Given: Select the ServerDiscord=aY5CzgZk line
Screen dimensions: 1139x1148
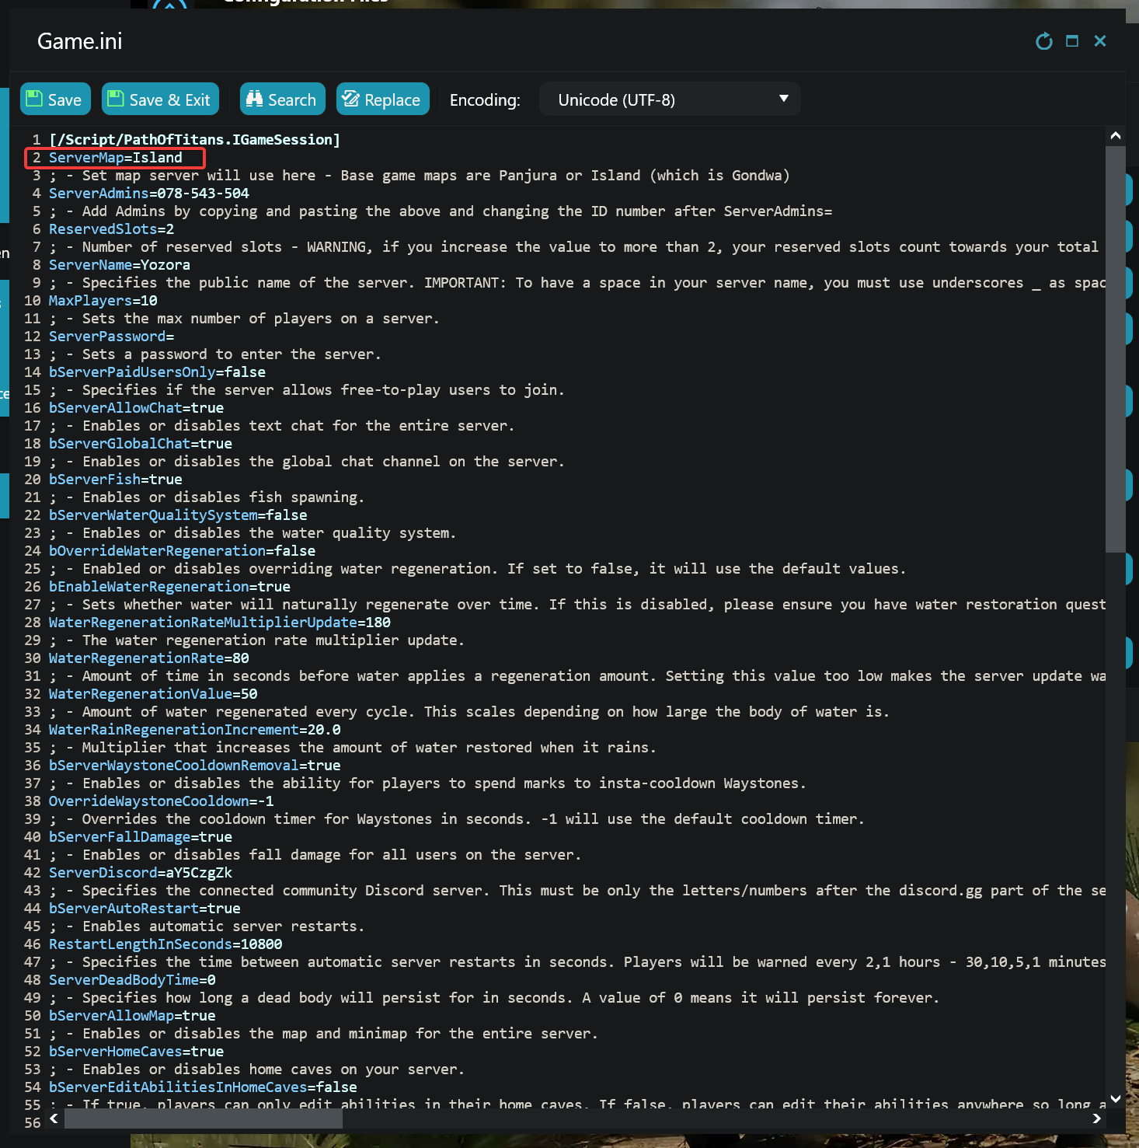Looking at the screenshot, I should [x=141, y=873].
